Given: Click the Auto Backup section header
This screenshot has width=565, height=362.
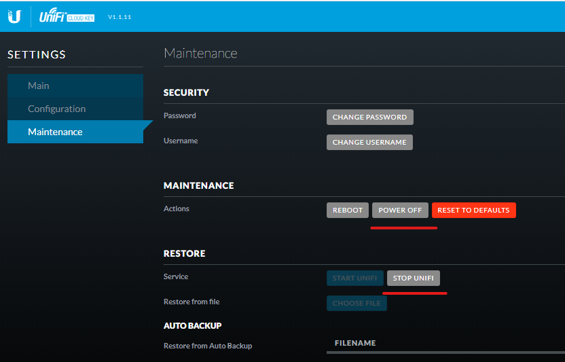Looking at the screenshot, I should (192, 325).
